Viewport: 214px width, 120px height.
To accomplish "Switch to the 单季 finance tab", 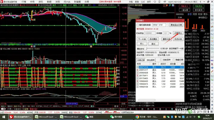I will tap(189, 14).
